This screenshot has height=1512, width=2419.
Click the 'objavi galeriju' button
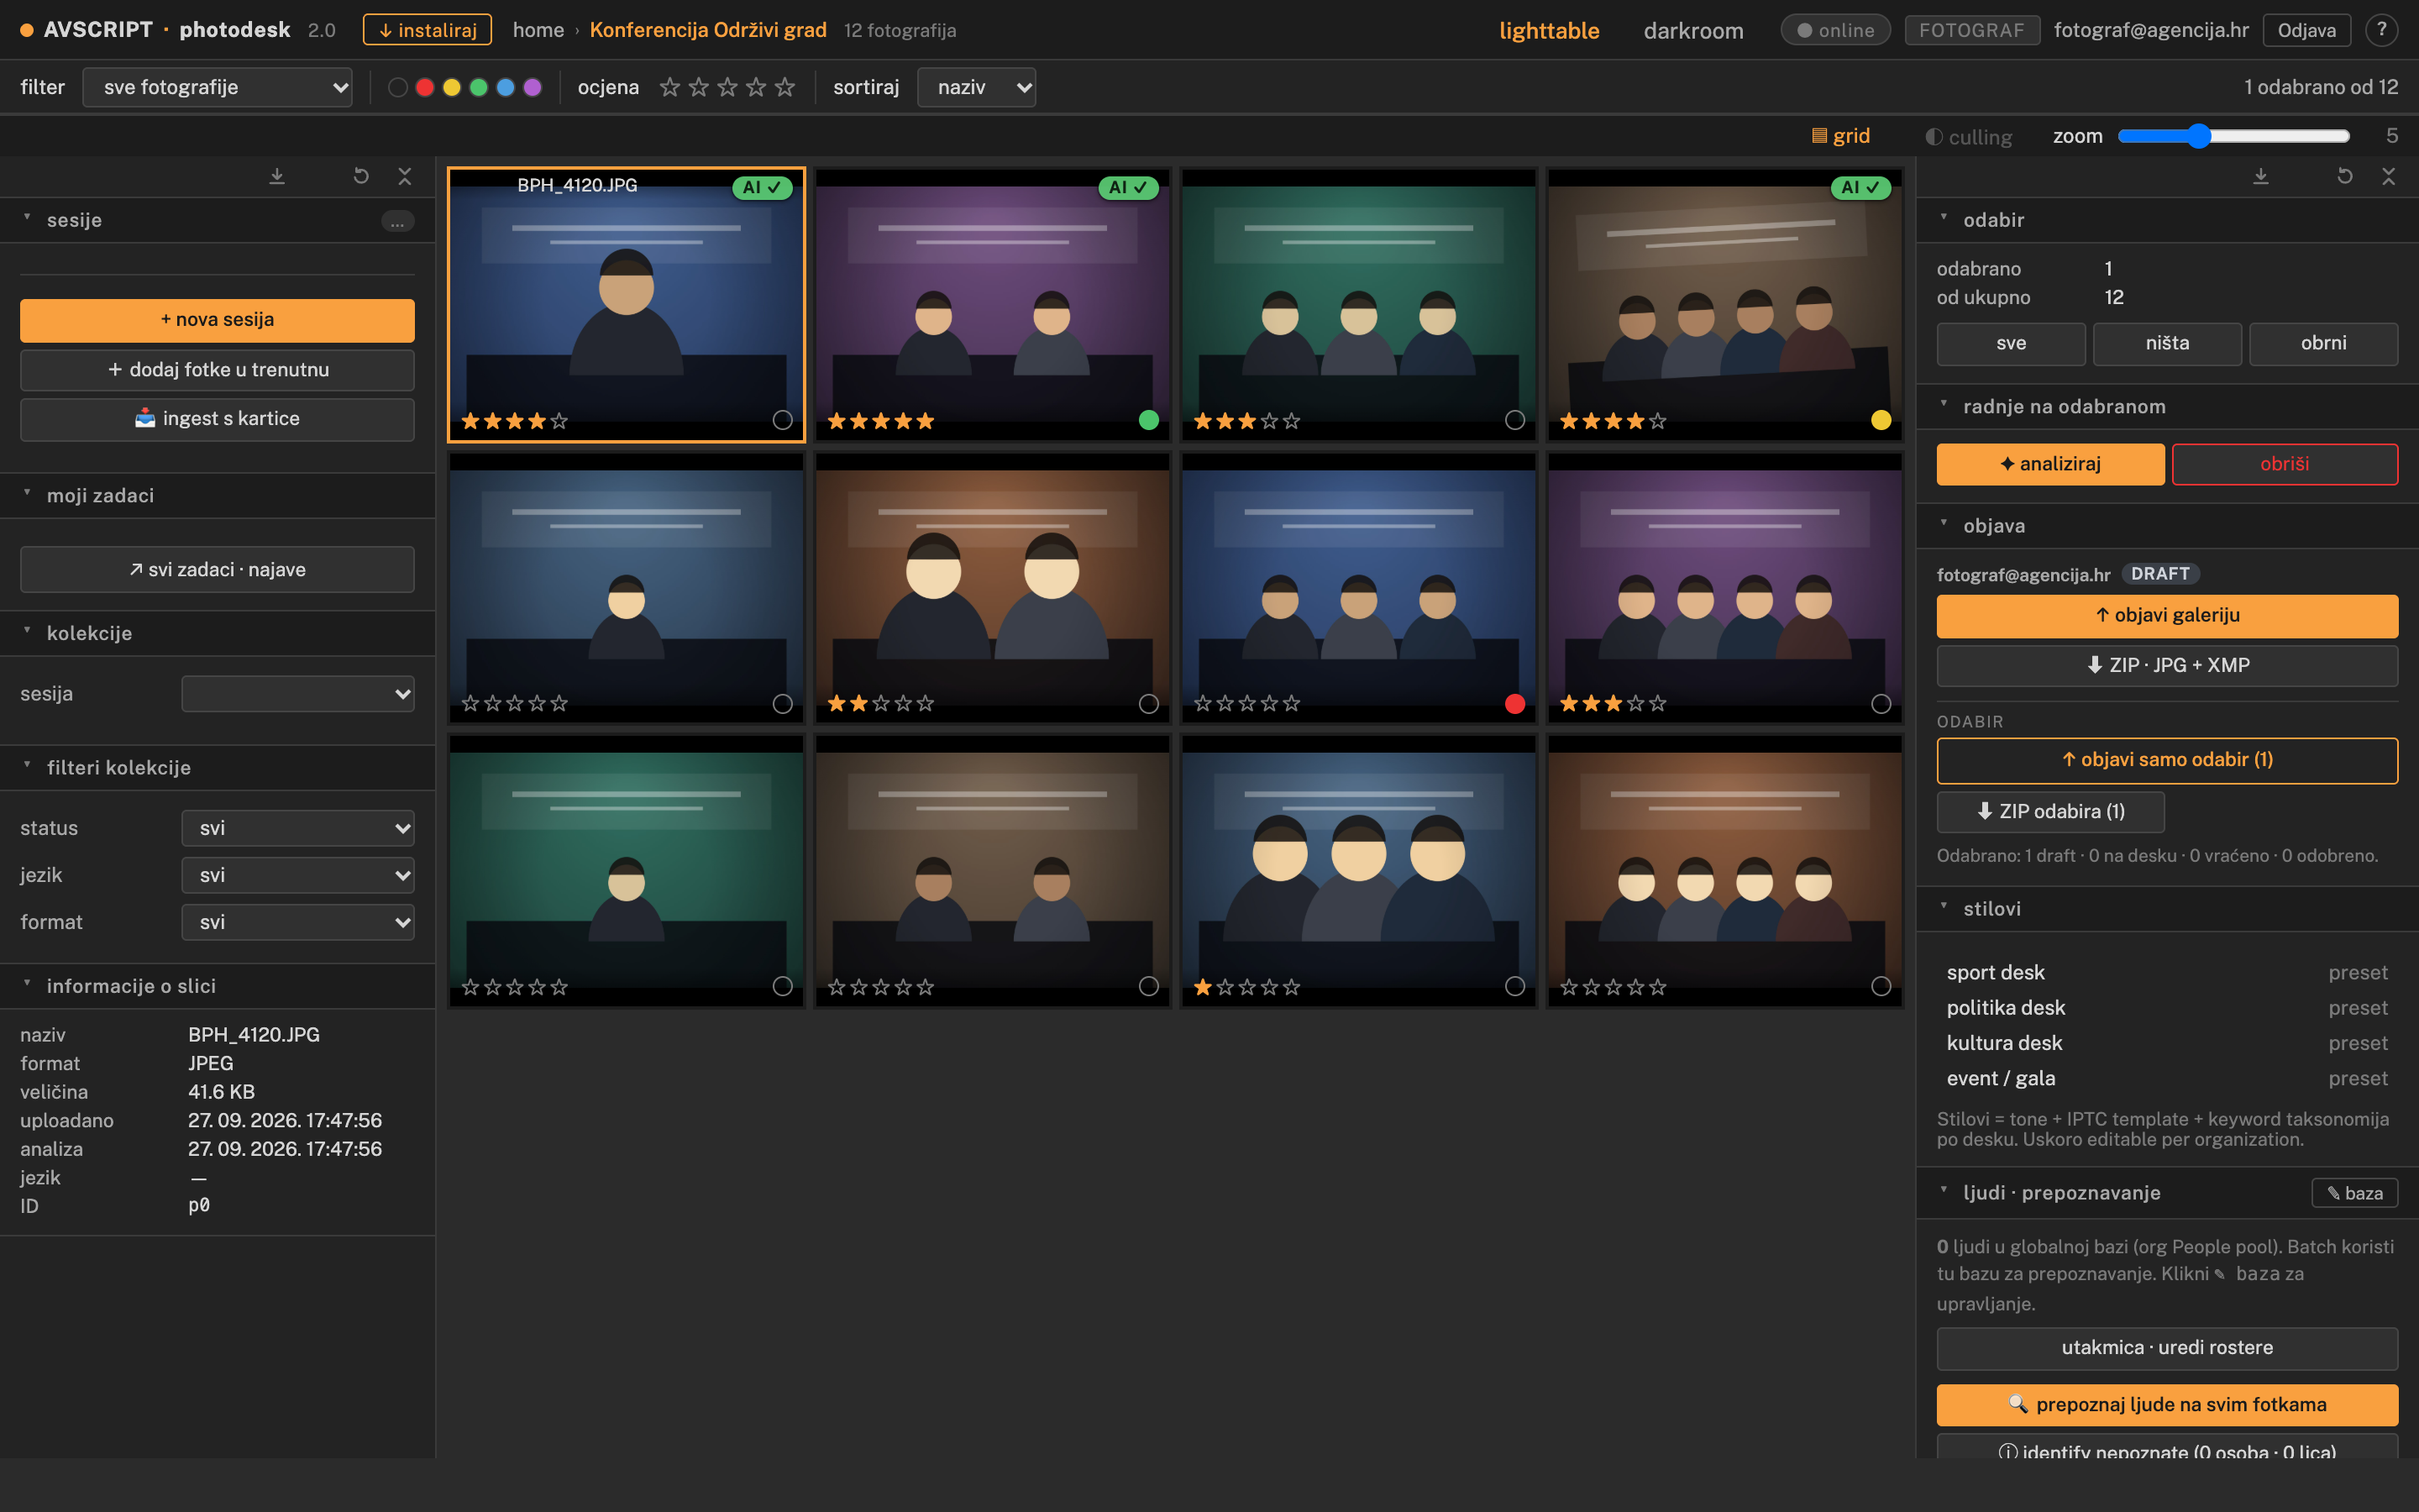[2167, 616]
